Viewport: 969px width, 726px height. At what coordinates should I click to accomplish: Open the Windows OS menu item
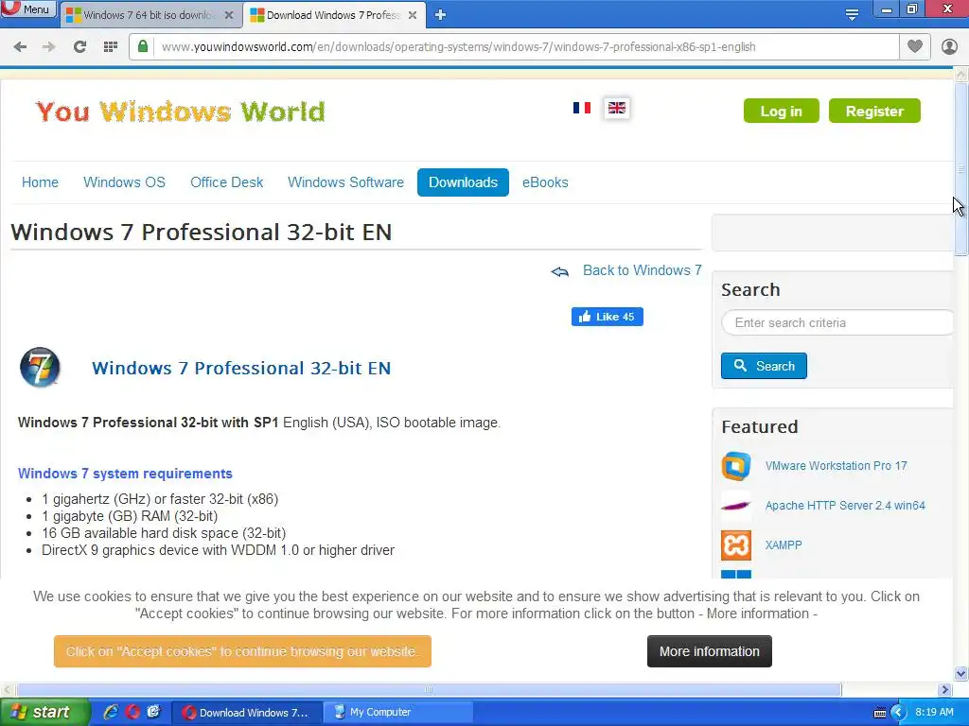[x=124, y=182]
